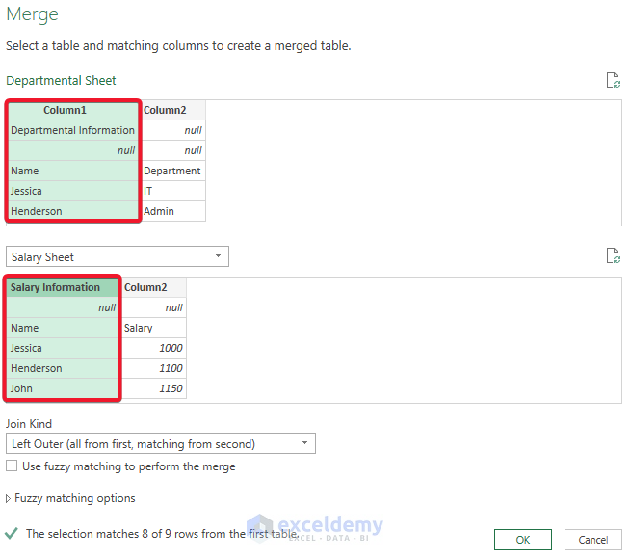
Task: Enable fuzzy matching checkbox
Action: 12,466
